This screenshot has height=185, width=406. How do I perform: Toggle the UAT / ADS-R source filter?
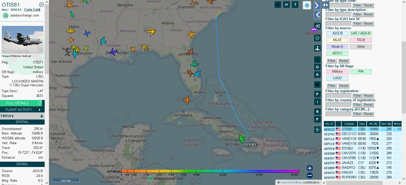click(361, 33)
